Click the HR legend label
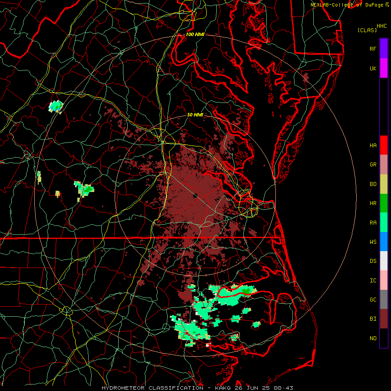 pos(373,203)
